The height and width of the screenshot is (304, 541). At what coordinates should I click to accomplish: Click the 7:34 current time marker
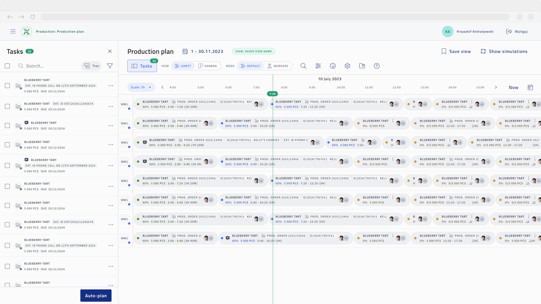pyautogui.click(x=273, y=94)
